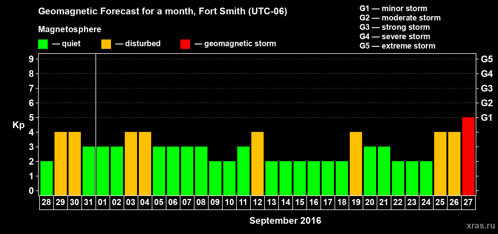Click the green bar for day 11

click(243, 171)
